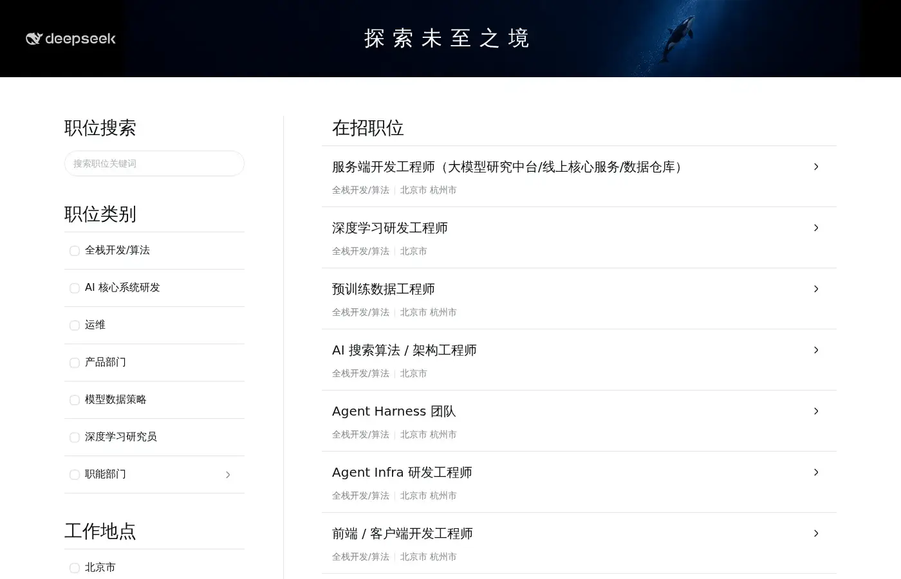This screenshot has height=579, width=901.
Task: Open the Agent Harness 团队 job title
Action: (x=394, y=411)
